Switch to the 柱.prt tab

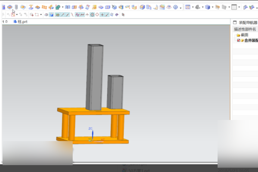20,22
